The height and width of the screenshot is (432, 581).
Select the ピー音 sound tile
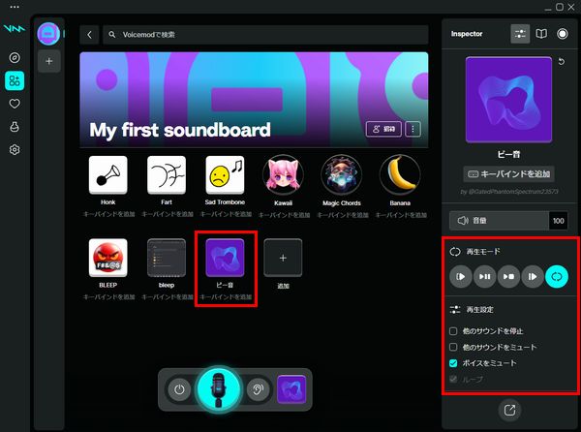click(225, 258)
